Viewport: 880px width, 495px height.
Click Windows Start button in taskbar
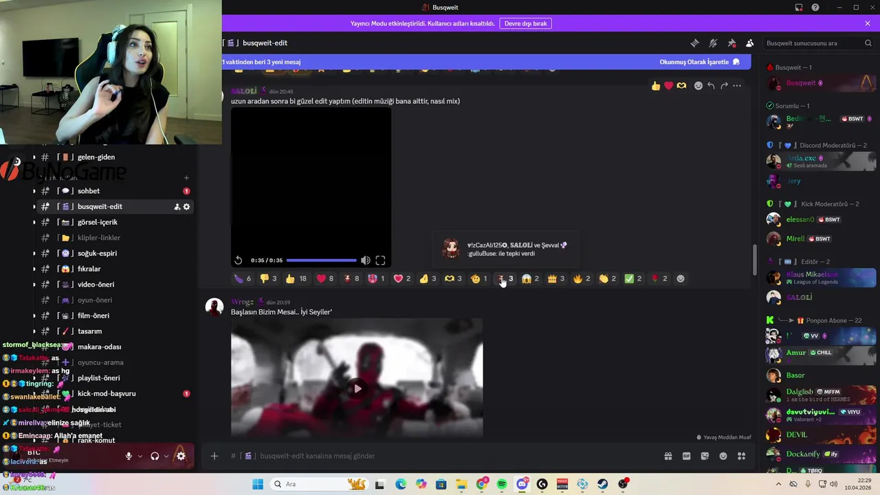pyautogui.click(x=258, y=484)
